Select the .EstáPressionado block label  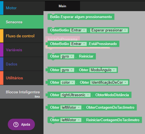[x=102, y=44]
